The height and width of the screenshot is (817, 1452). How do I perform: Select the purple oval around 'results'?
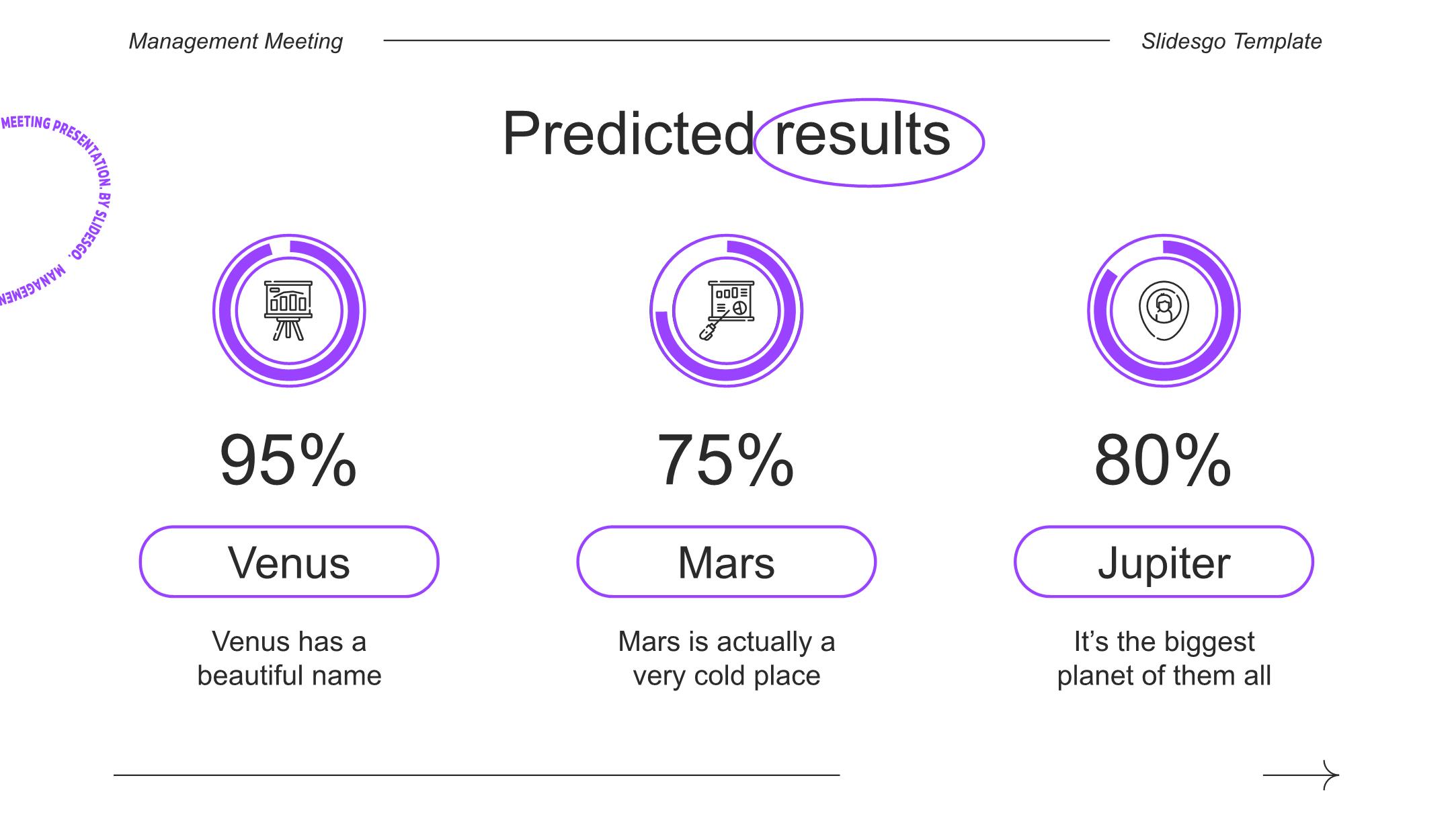point(869,143)
